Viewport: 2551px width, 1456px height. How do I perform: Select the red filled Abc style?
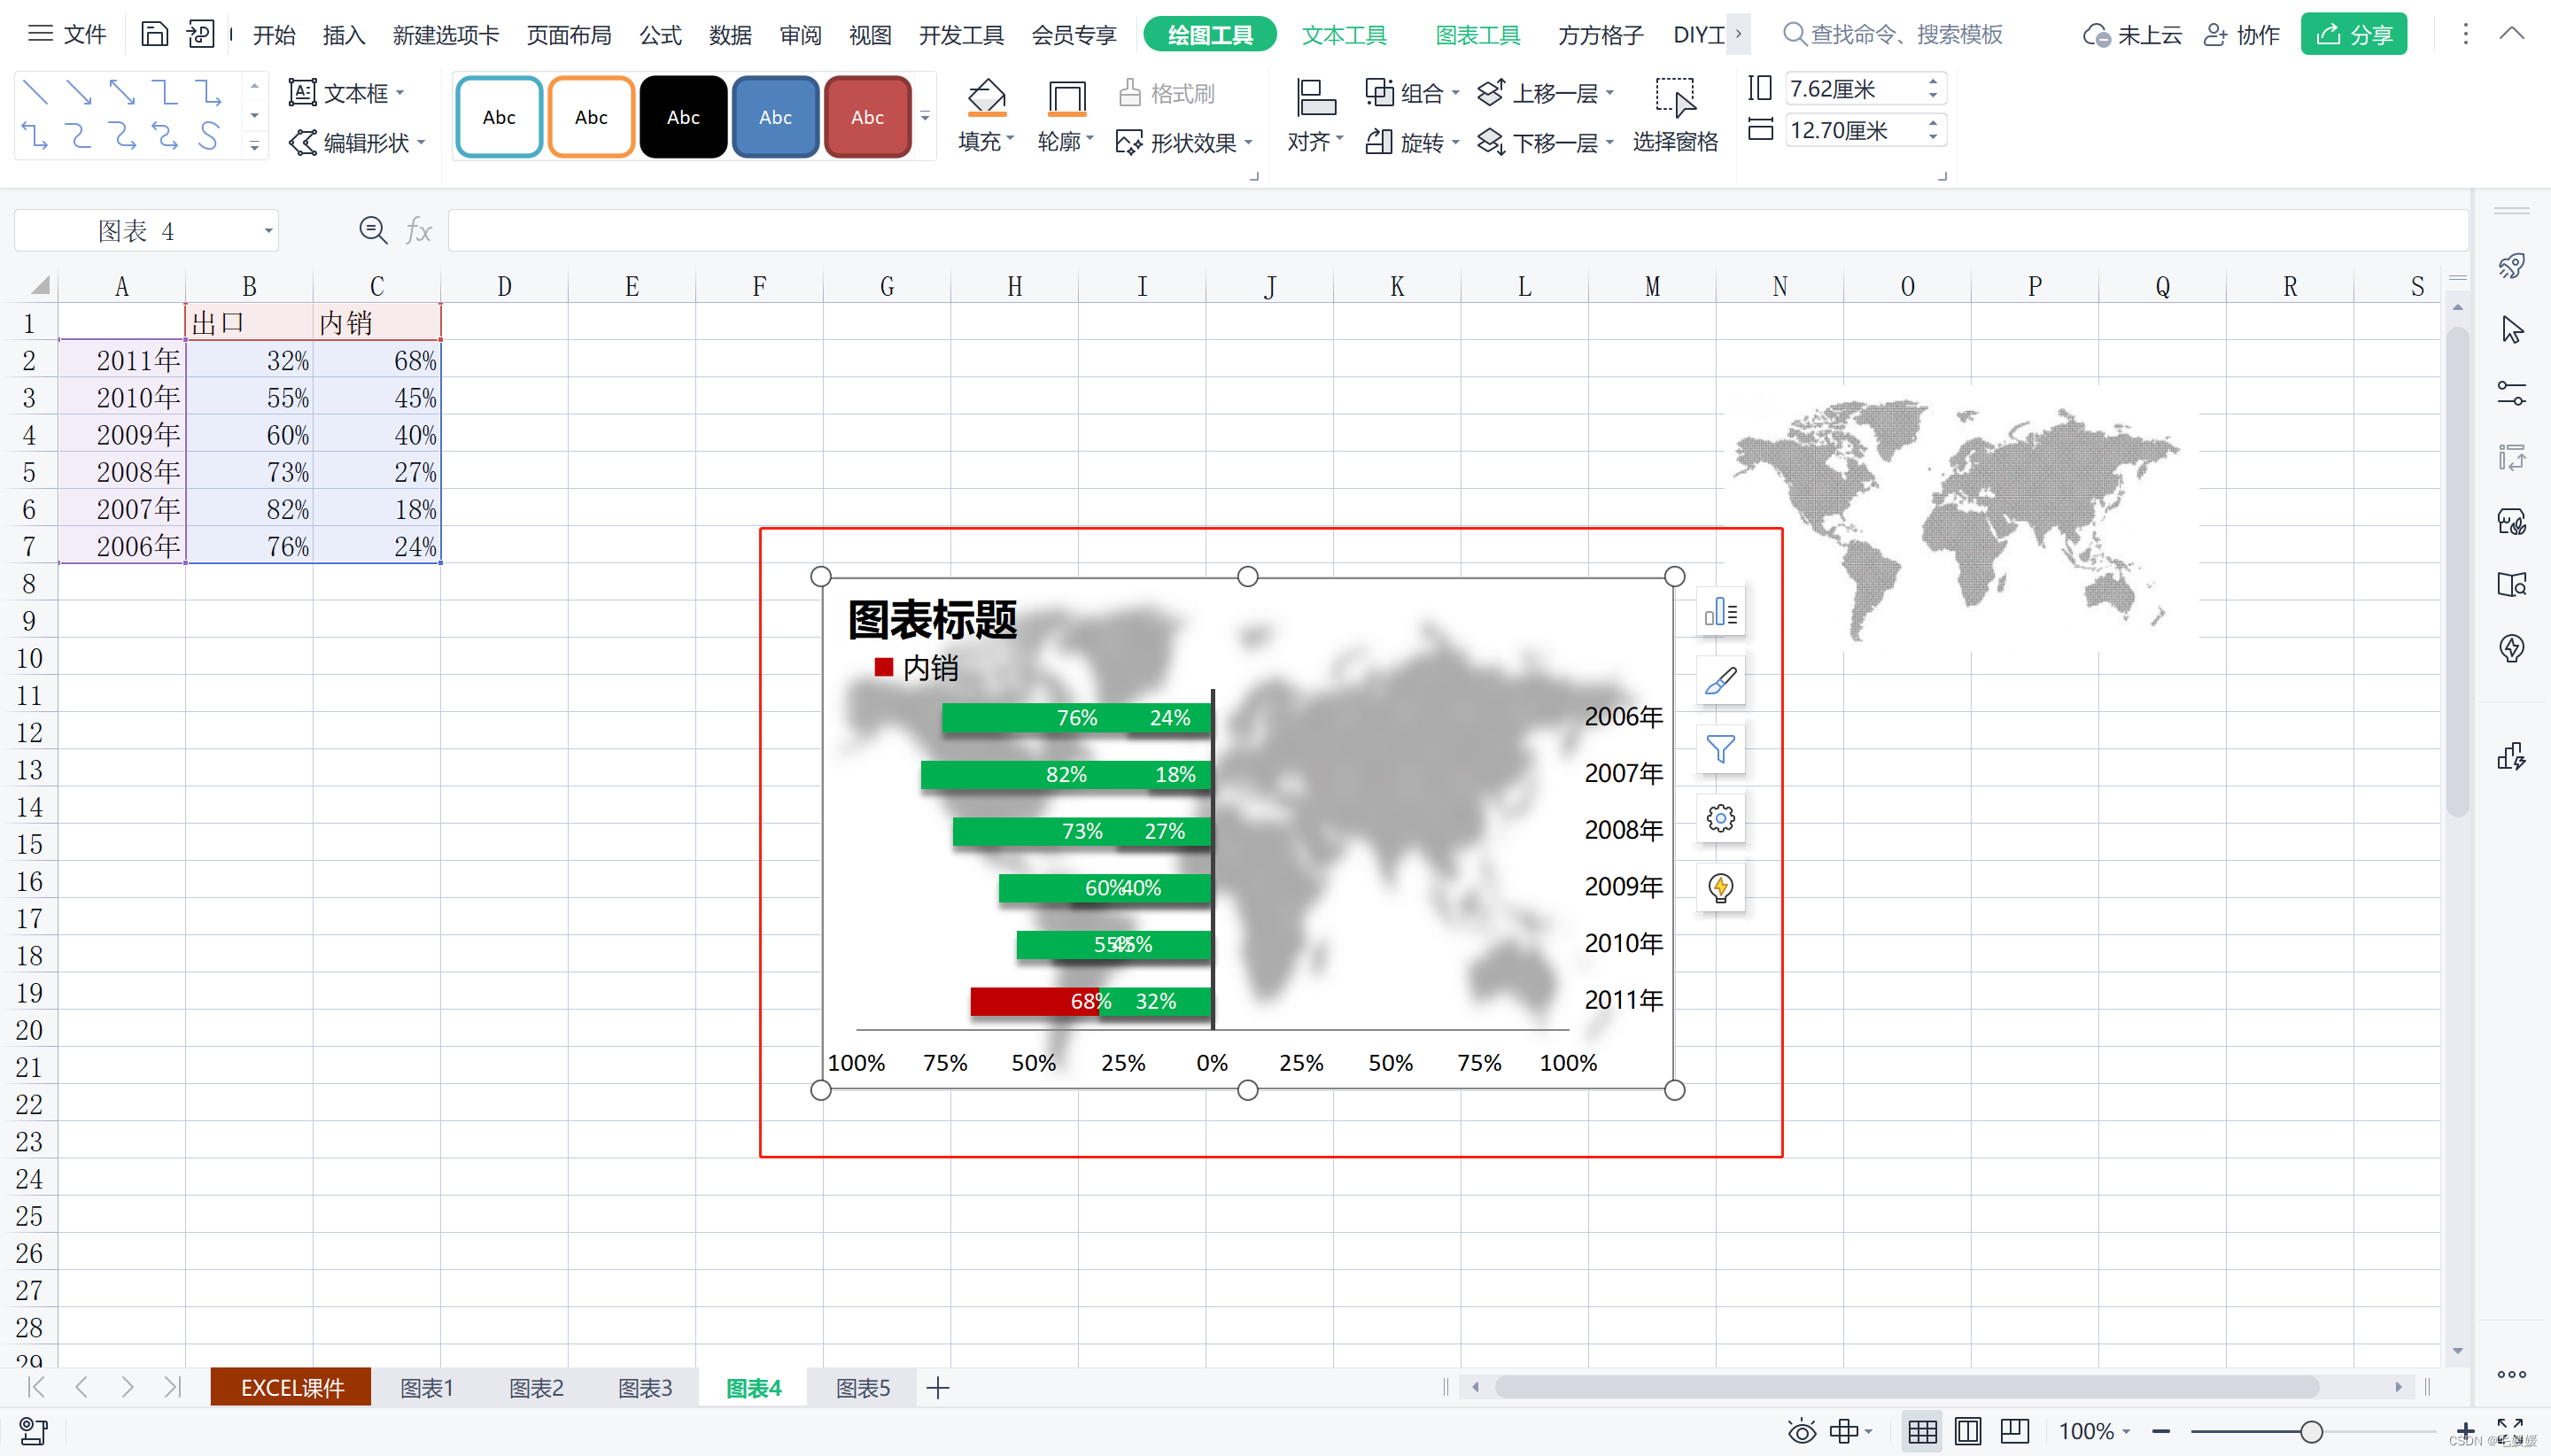[867, 117]
